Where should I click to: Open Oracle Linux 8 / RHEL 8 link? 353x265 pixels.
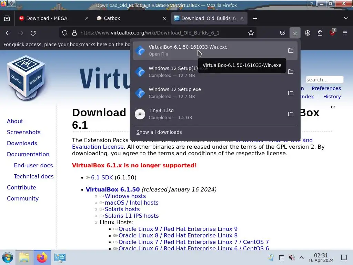click(178, 235)
